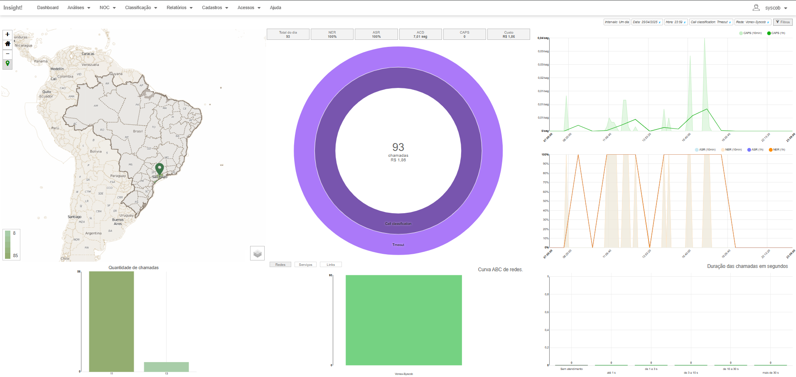Image resolution: width=796 pixels, height=377 pixels.
Task: Toggle CAPS (10min) series in legend
Action: tap(750, 33)
